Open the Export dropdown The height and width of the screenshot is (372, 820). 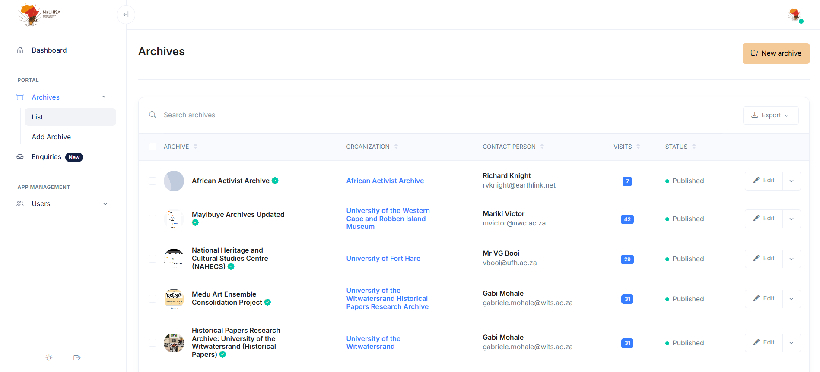pos(770,115)
